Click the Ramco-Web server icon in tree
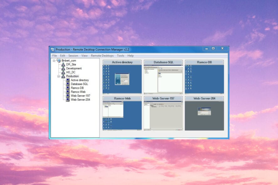This screenshot has height=185, width=278. [68, 92]
